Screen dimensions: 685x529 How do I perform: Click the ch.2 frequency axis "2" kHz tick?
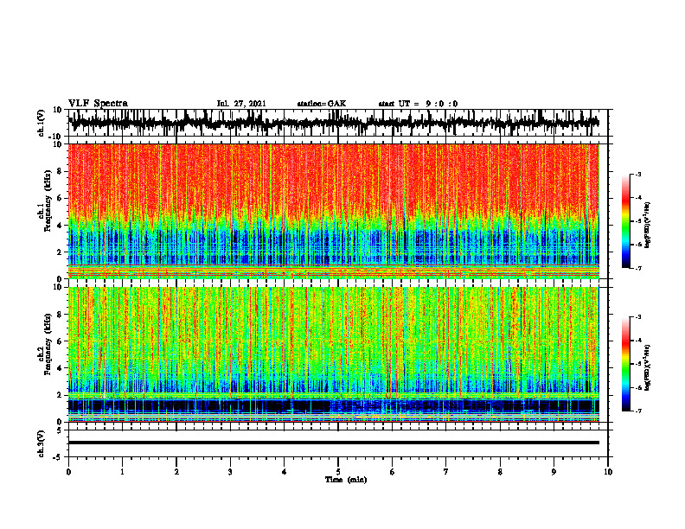[x=60, y=395]
